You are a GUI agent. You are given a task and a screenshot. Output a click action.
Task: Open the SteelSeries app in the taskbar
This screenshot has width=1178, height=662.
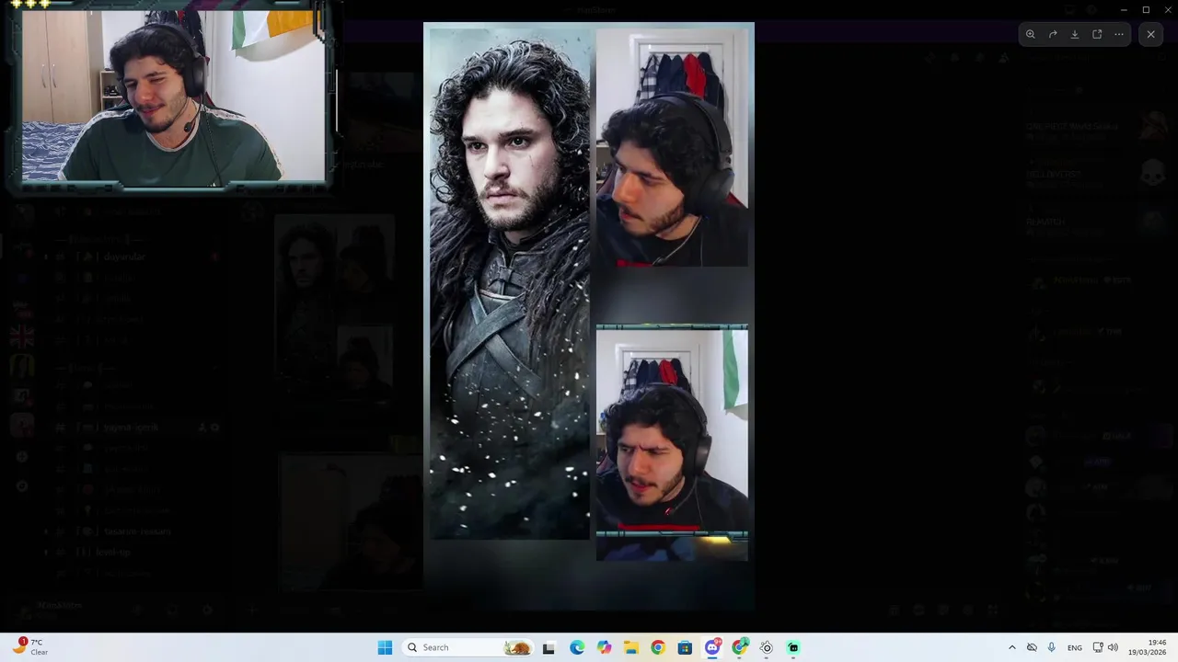pos(766,647)
